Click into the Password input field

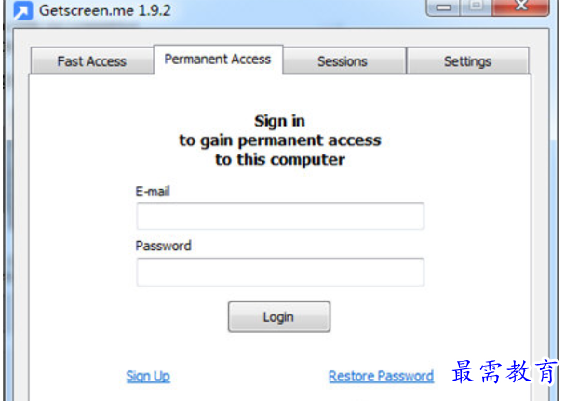pos(280,272)
